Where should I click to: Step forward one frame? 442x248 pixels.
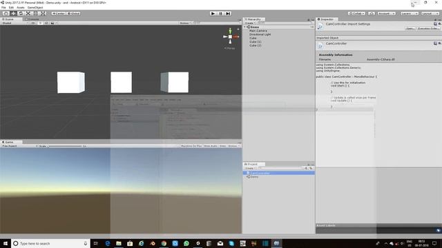click(228, 14)
